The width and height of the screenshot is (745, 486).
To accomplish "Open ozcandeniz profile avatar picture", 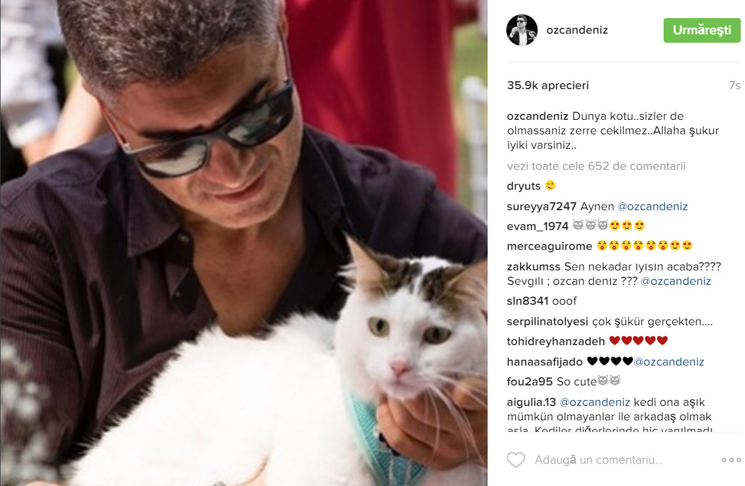I will coord(521,31).
